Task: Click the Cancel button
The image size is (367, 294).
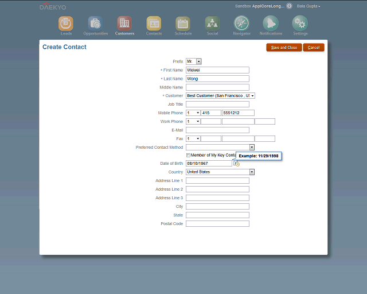Action: click(314, 47)
